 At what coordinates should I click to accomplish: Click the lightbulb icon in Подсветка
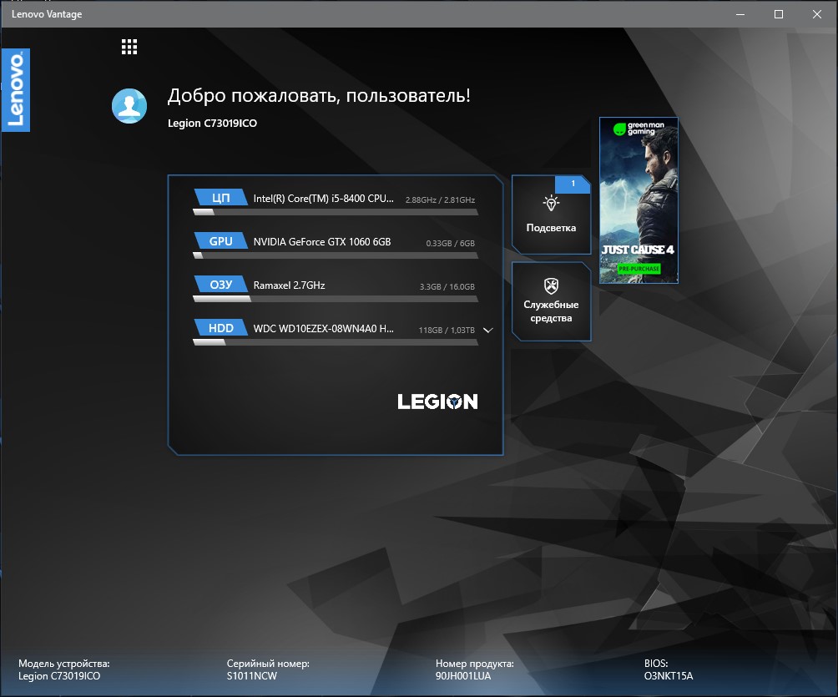(x=551, y=204)
